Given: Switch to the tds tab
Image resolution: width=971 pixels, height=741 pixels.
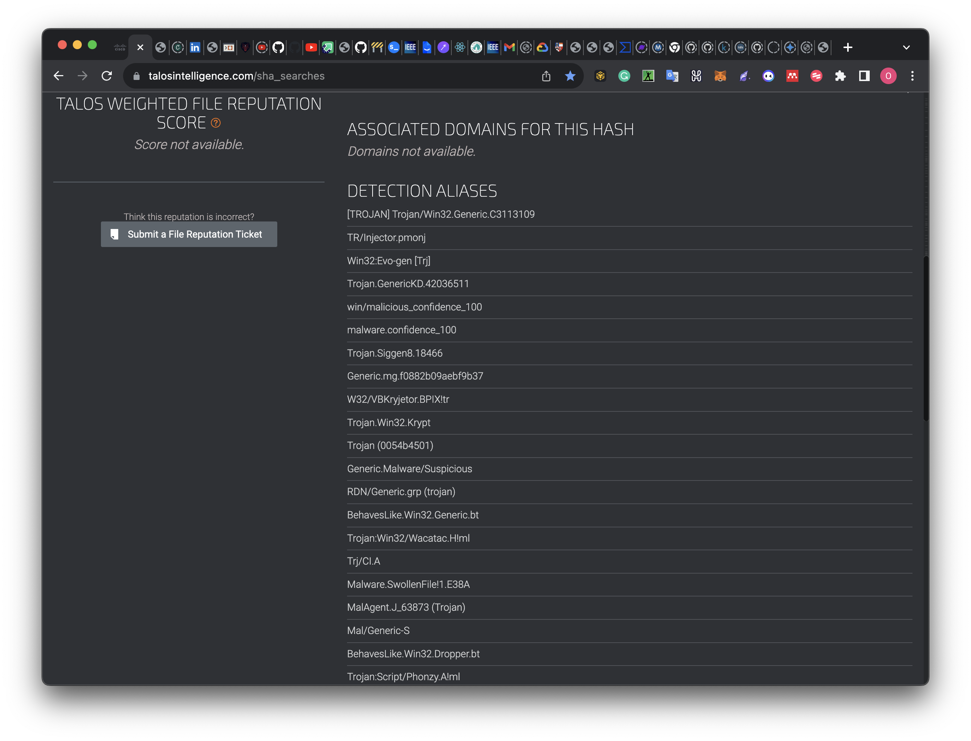Looking at the screenshot, I should click(741, 47).
